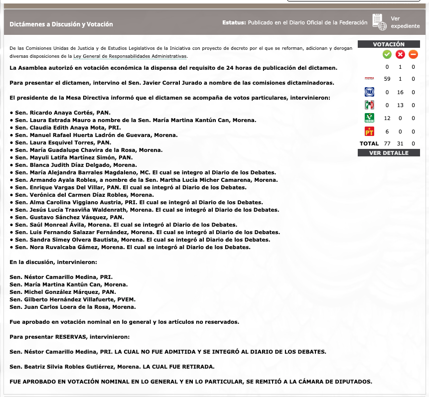Click the Sen. Ricardo Anaya Cortés line

tap(60, 113)
